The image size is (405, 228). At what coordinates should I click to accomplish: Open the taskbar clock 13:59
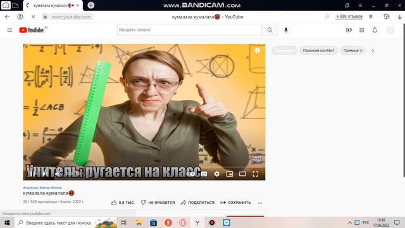coord(381,222)
